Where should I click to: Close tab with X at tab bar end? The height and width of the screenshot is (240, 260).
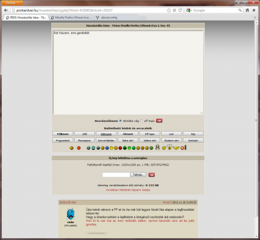coord(255,18)
